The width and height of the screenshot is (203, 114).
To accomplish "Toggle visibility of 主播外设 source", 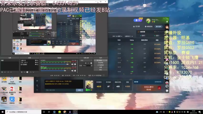I will coord(36,60).
